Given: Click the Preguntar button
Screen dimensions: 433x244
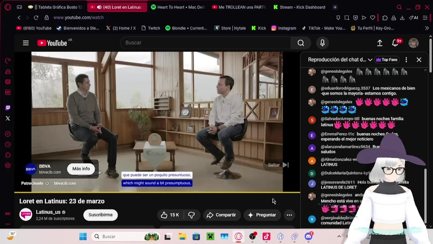Looking at the screenshot, I should pyautogui.click(x=262, y=215).
